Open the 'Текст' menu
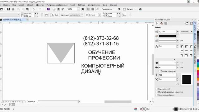This screenshot has height=112, width=199. pyautogui.click(x=72, y=5)
